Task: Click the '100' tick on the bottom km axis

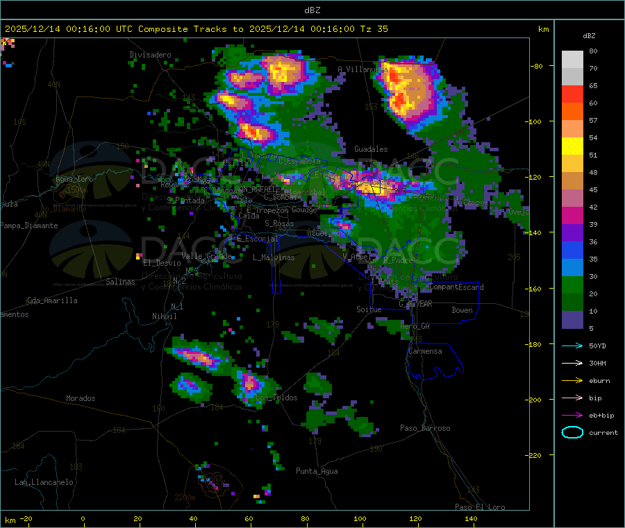Action: click(x=360, y=518)
